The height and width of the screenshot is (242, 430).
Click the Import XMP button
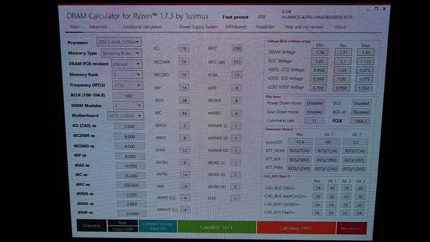(122, 230)
